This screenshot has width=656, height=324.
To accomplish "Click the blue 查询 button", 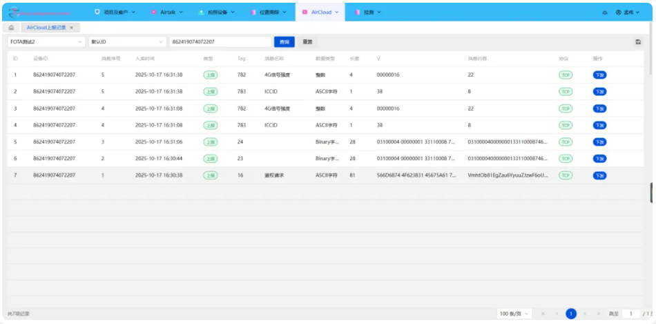I will coord(284,42).
